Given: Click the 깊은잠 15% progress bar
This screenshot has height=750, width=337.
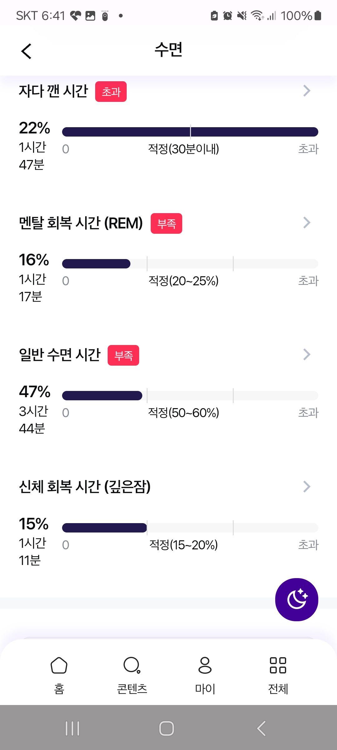Looking at the screenshot, I should pyautogui.click(x=190, y=528).
